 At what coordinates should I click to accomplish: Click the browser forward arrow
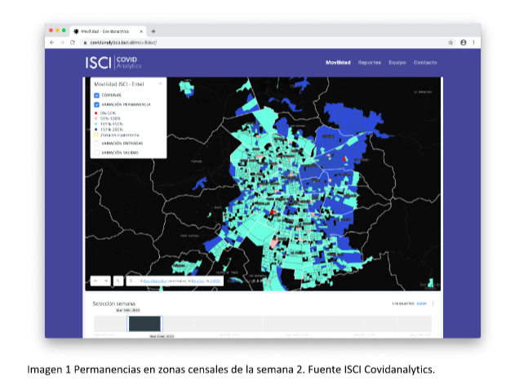pos(62,42)
